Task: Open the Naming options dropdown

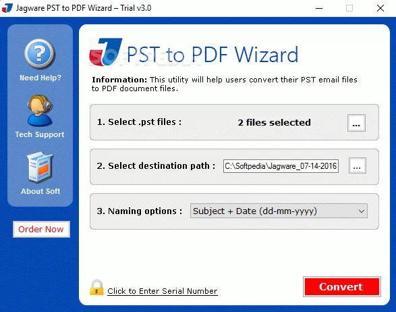Action: click(279, 211)
